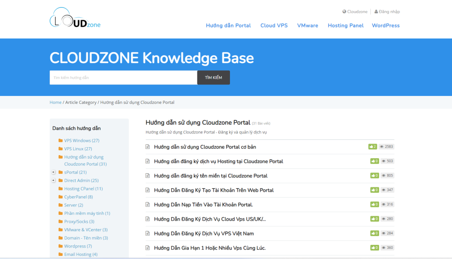Expand the Direct Admin category

pos(53,180)
